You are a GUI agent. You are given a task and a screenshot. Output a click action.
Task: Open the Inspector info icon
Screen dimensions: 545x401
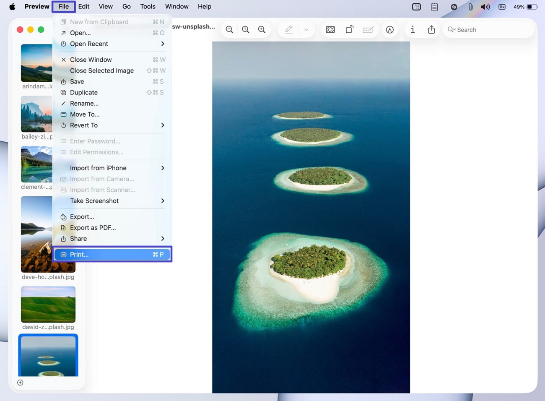pos(413,30)
